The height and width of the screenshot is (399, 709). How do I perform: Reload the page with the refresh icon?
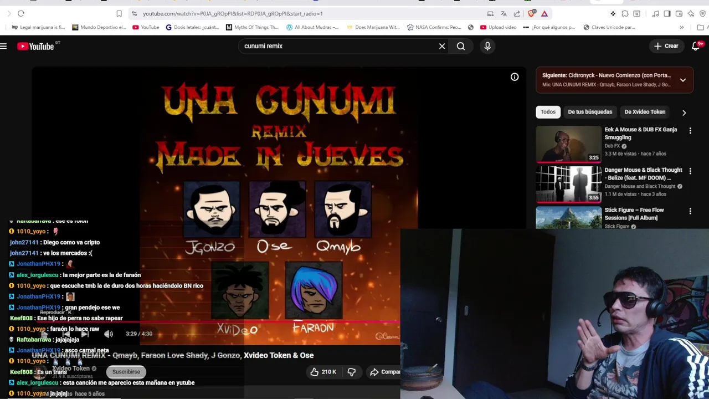[21, 13]
